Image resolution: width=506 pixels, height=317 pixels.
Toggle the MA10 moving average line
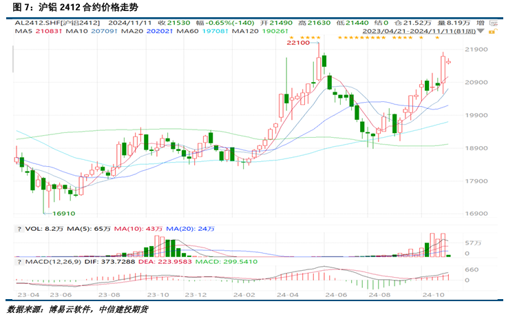click(x=83, y=31)
